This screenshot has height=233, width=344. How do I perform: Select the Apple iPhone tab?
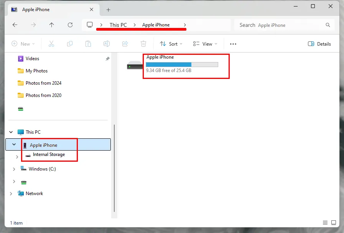coord(54,10)
